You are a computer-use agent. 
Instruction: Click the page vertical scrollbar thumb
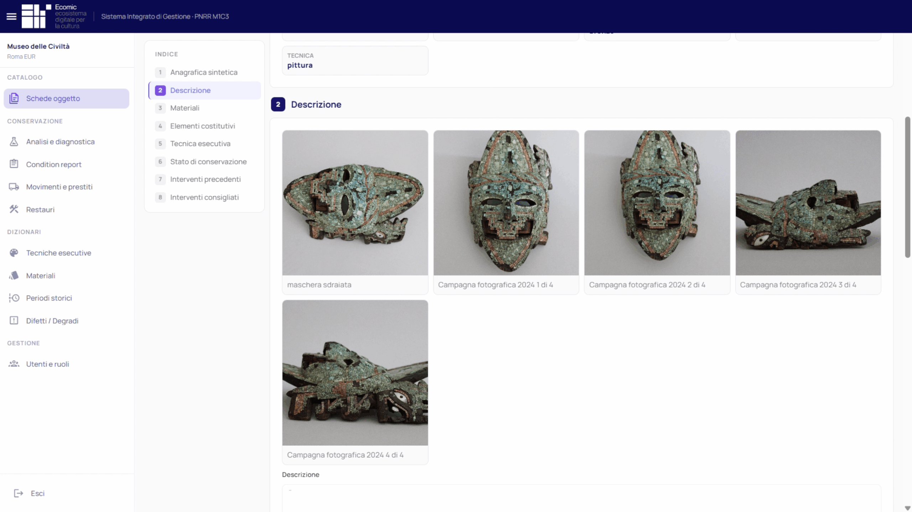pos(908,187)
